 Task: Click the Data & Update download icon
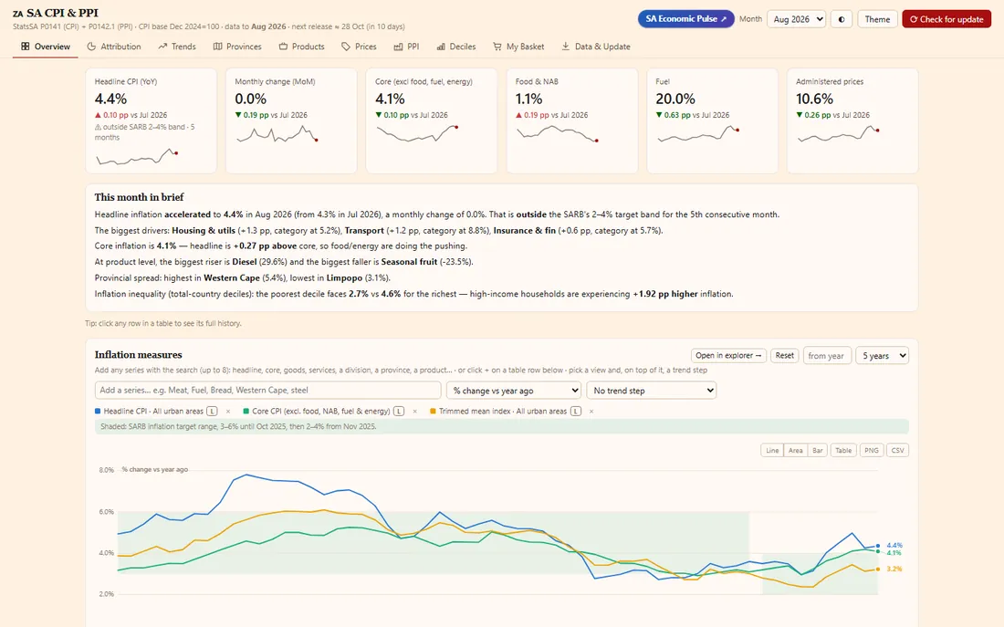[x=565, y=47]
